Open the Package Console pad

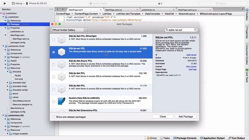coord(185,138)
